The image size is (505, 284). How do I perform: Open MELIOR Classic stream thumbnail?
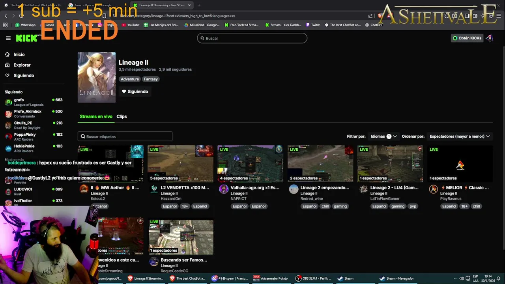[460, 163]
